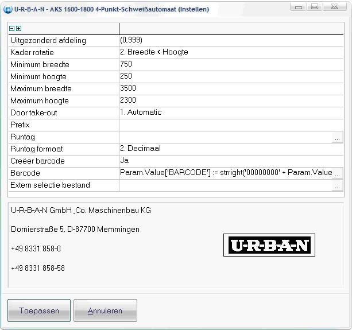Image resolution: width=352 pixels, height=330 pixels.
Task: Click the empty Prefix value field
Action: [x=231, y=125]
